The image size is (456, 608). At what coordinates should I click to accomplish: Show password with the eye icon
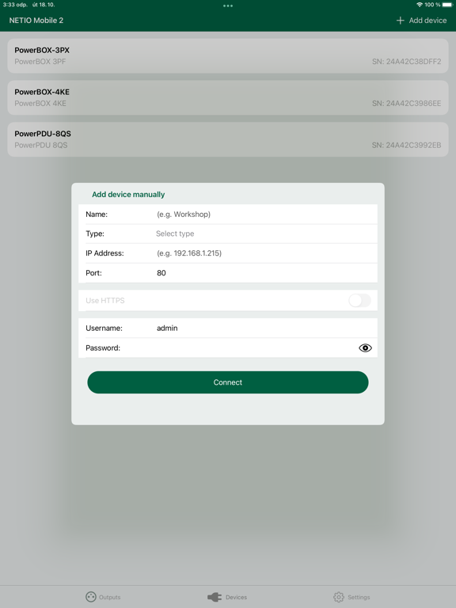coord(365,348)
